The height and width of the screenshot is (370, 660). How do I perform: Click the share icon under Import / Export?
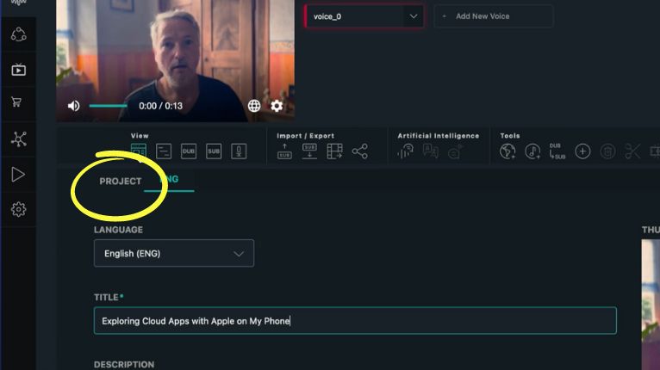tap(359, 151)
